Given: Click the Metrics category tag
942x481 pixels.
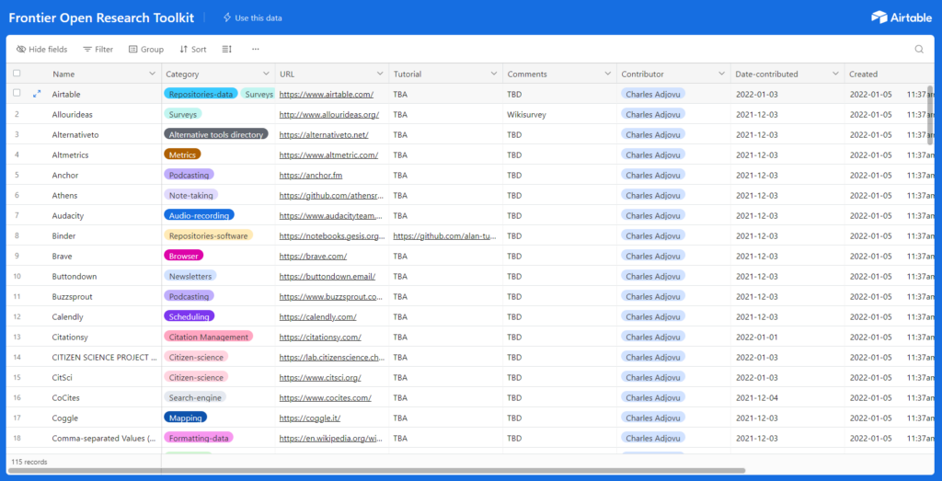Looking at the screenshot, I should tap(182, 155).
